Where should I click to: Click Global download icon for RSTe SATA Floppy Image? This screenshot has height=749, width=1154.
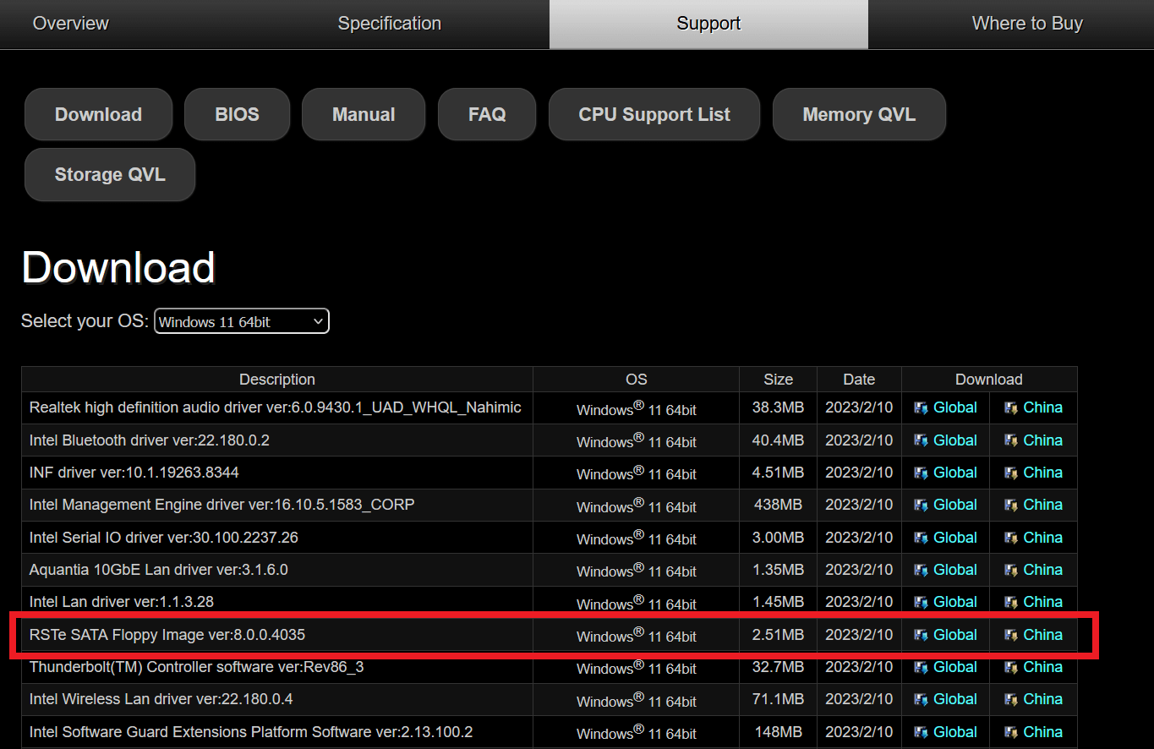(x=921, y=635)
